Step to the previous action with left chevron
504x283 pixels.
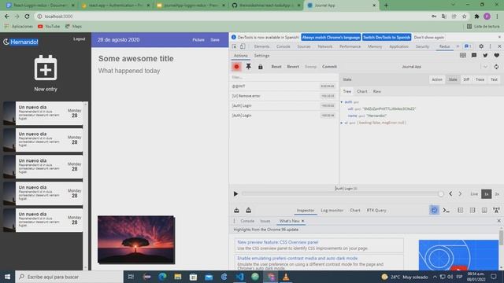450,194
